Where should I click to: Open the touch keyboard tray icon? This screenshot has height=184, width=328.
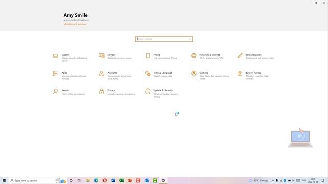pyautogui.click(x=298, y=180)
